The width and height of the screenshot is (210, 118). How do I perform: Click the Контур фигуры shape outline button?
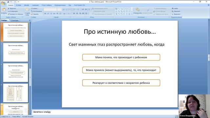click(159, 11)
